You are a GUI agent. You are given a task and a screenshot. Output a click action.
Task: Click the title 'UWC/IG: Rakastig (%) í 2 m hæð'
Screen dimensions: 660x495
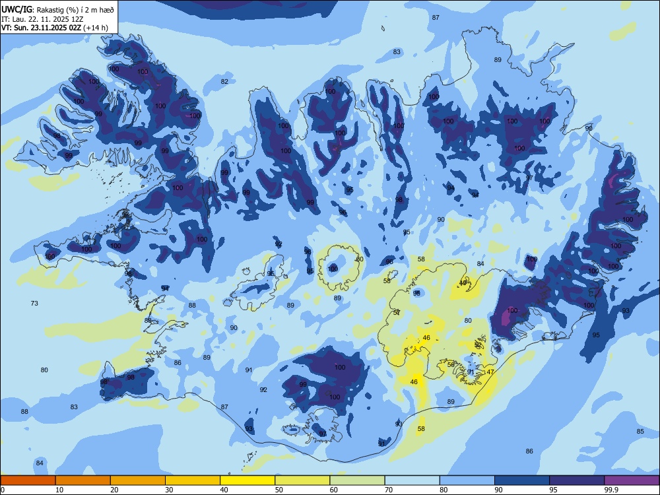(57, 9)
